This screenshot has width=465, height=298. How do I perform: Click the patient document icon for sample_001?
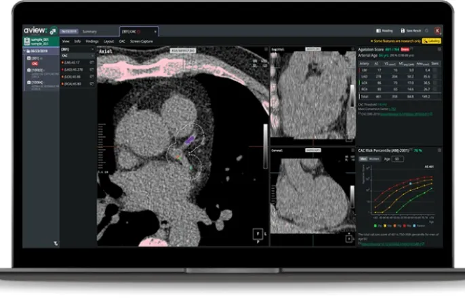(27, 41)
